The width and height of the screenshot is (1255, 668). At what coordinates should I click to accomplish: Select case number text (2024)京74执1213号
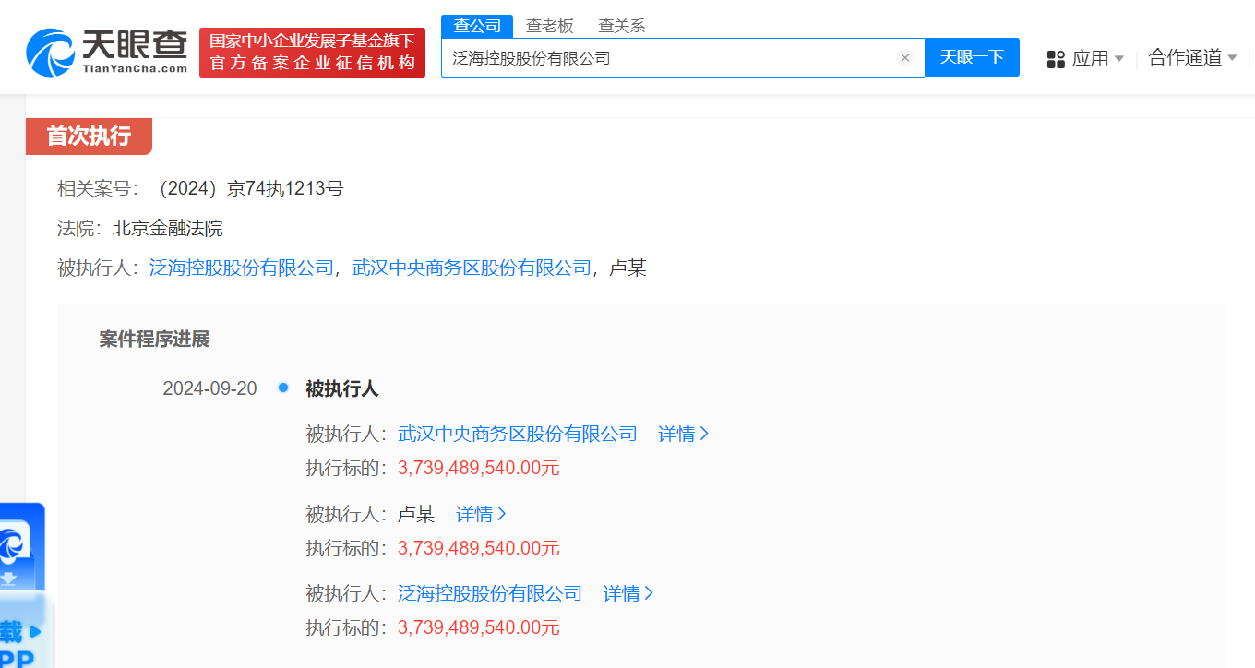tap(248, 189)
